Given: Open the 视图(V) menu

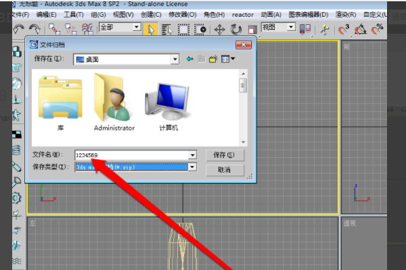Looking at the screenshot, I should pos(123,15).
